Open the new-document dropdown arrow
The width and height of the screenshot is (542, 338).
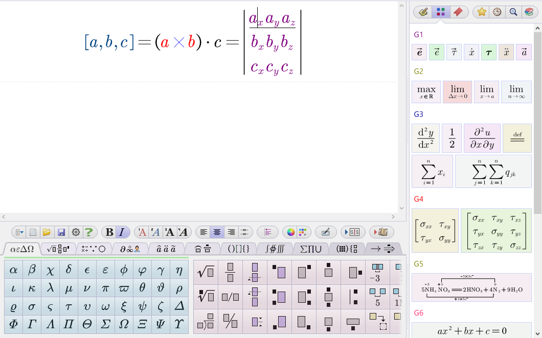[21, 232]
